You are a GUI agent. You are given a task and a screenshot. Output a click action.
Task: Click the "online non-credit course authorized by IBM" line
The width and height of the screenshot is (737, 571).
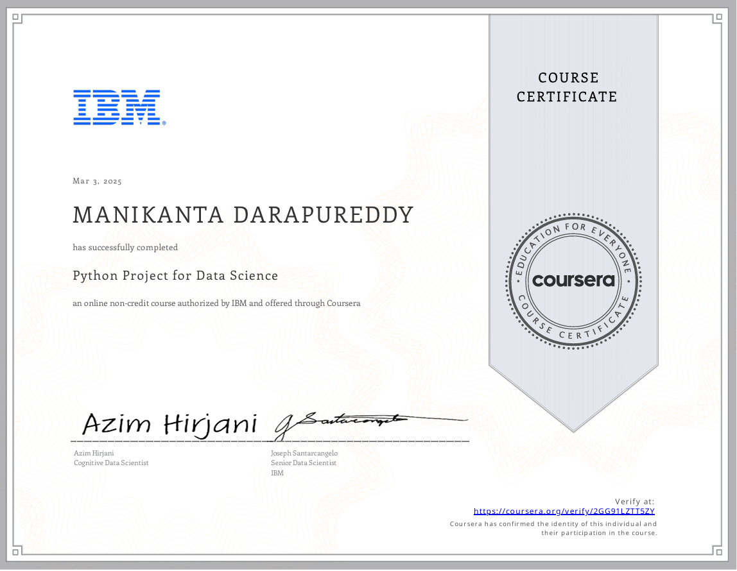tap(216, 303)
